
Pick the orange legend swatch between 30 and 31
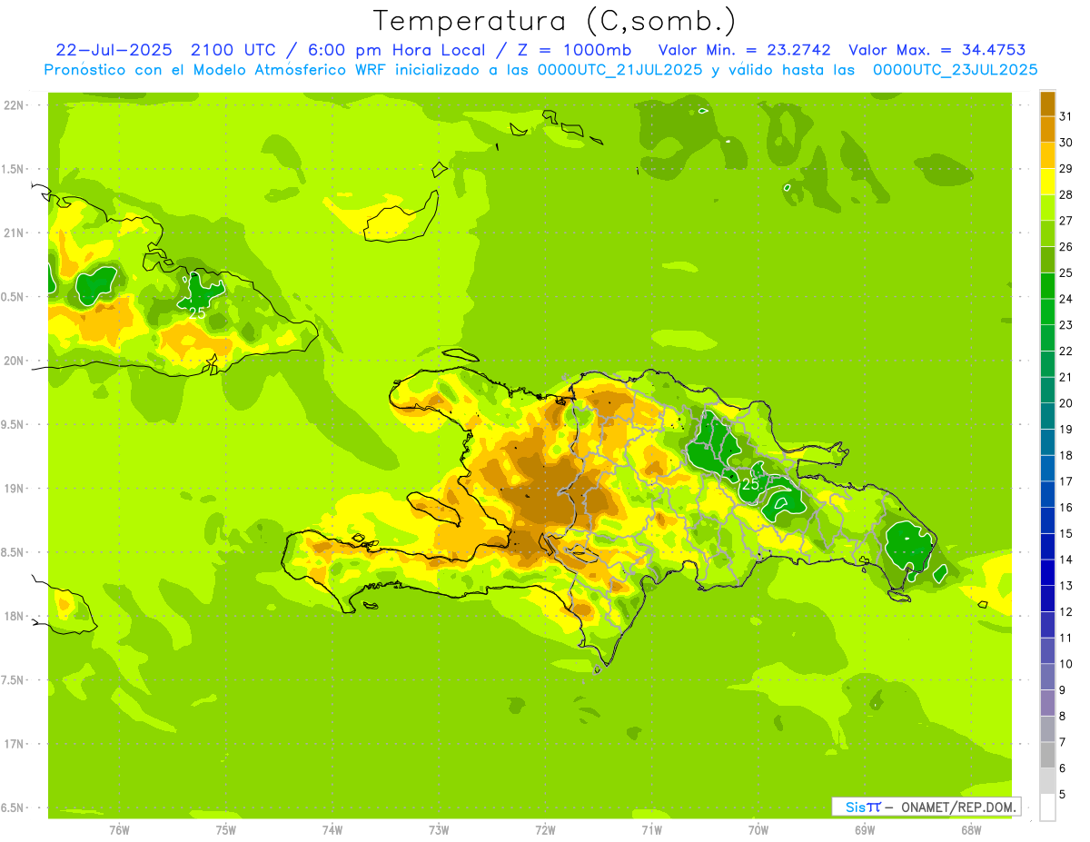click(1047, 129)
